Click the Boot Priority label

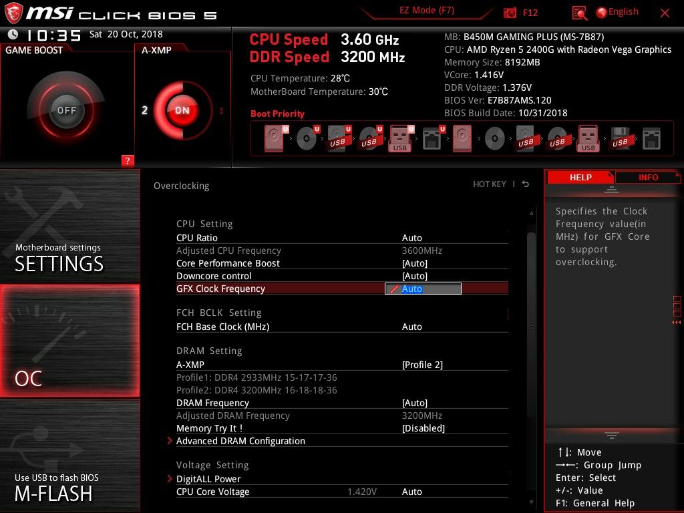tap(277, 114)
